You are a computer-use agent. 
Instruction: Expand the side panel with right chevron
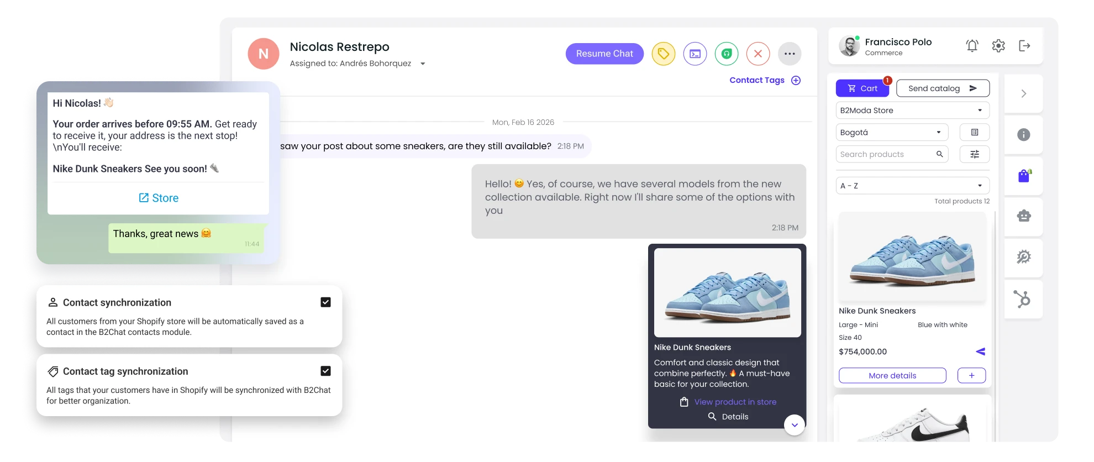[x=1023, y=93]
